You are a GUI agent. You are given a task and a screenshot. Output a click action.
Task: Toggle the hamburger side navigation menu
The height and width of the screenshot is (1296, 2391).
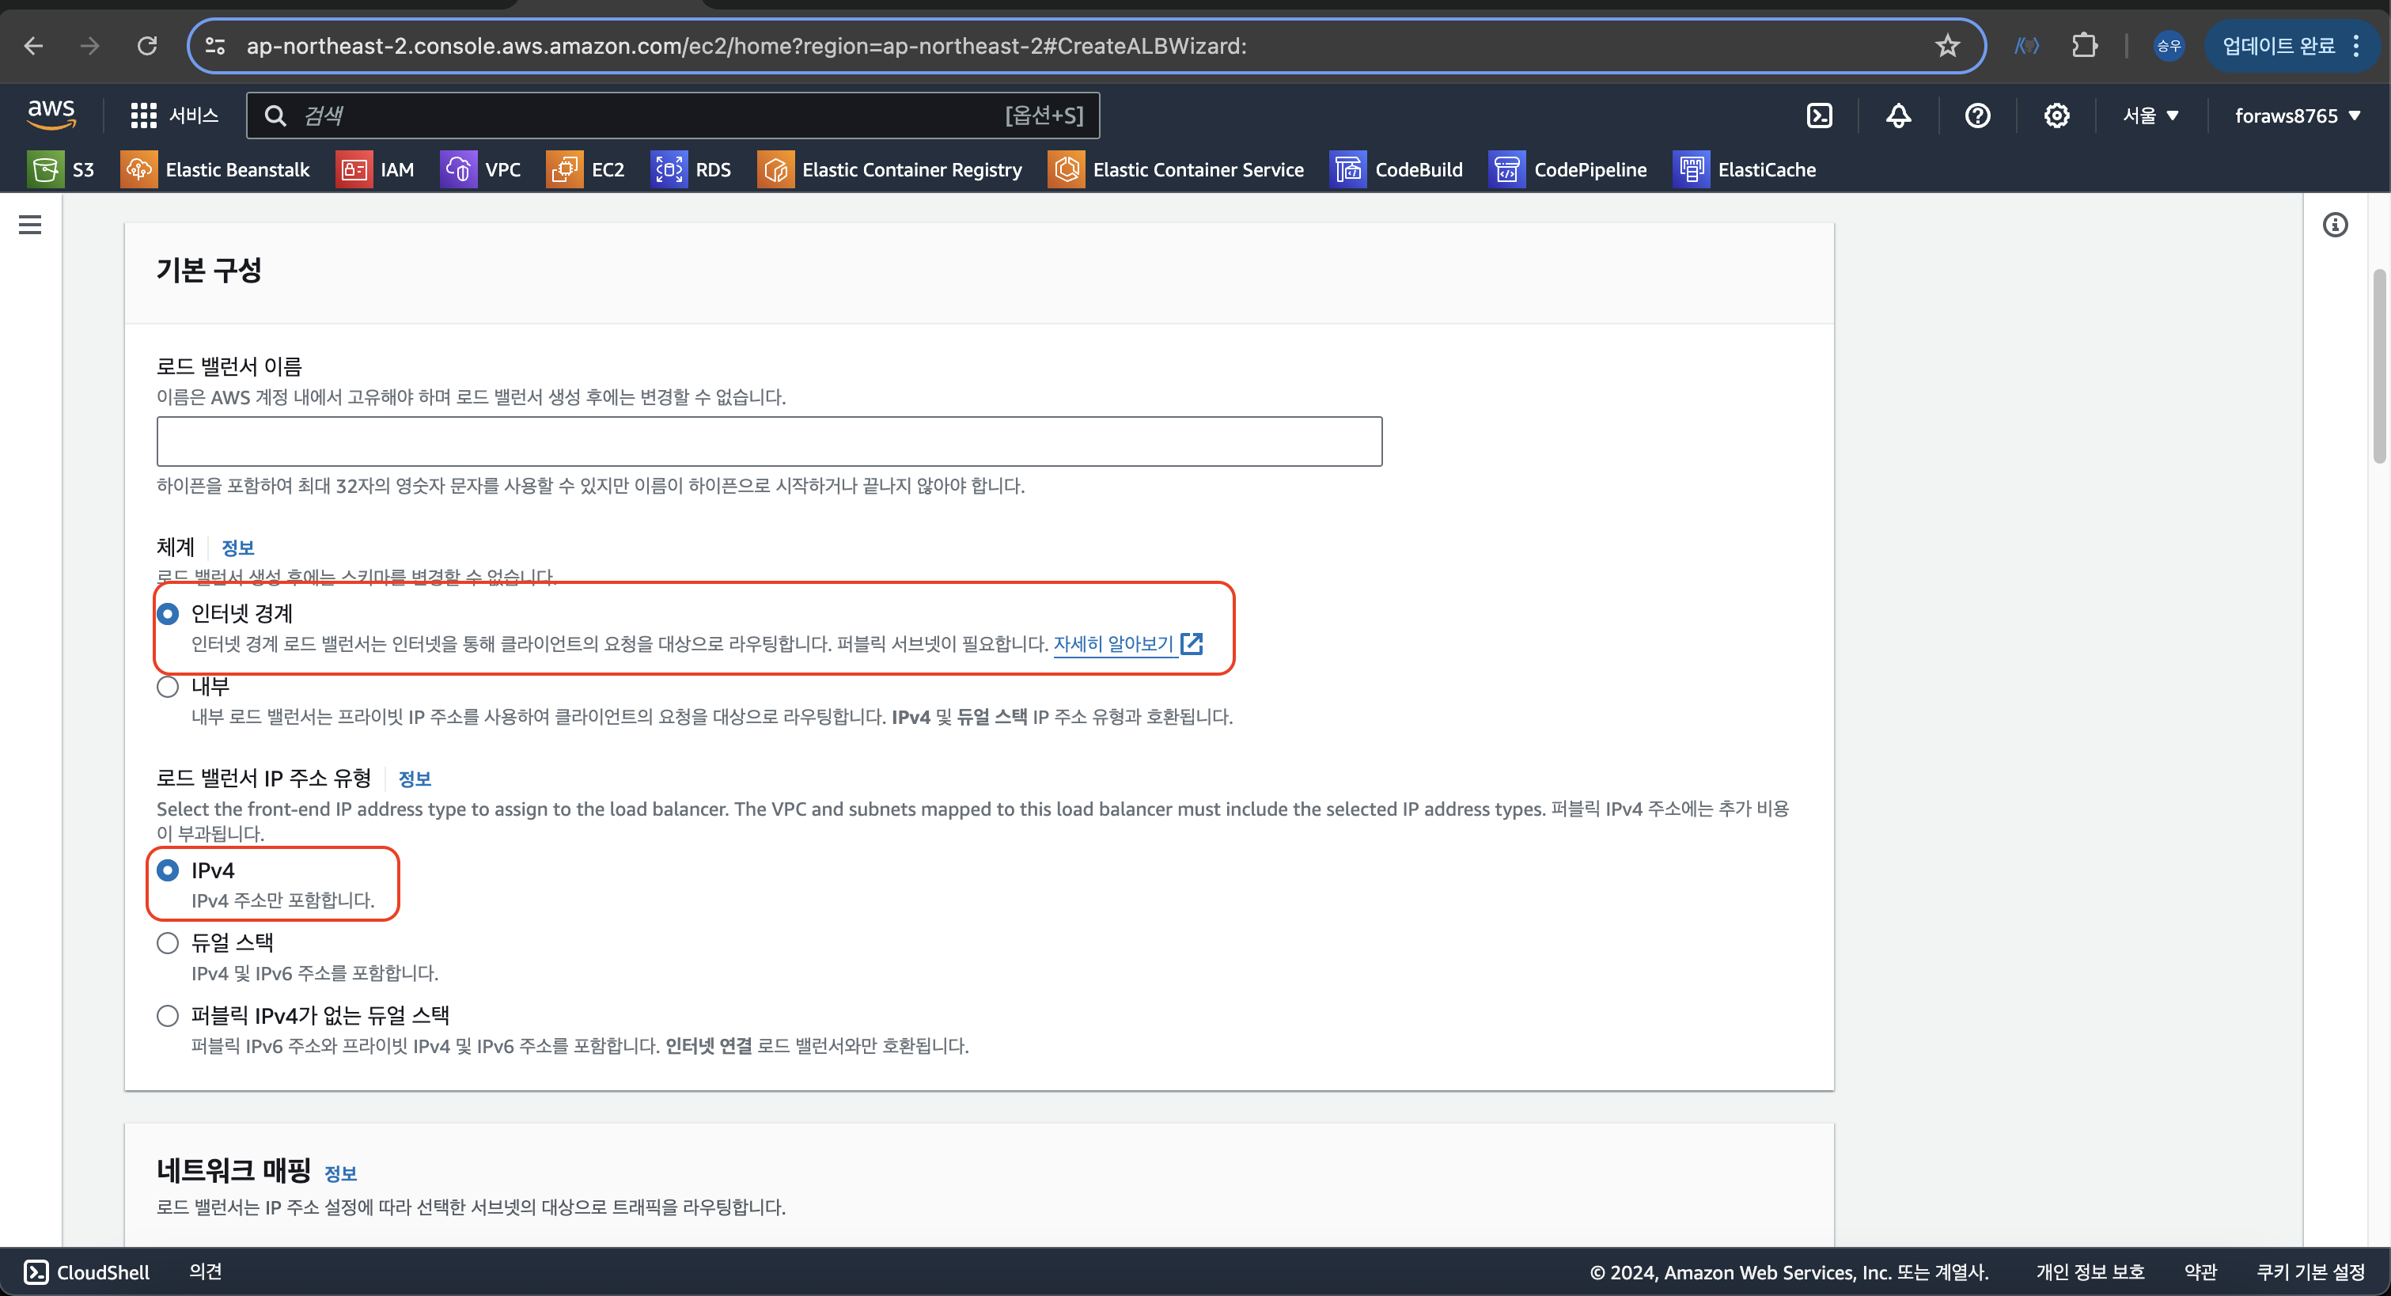pos(30,225)
